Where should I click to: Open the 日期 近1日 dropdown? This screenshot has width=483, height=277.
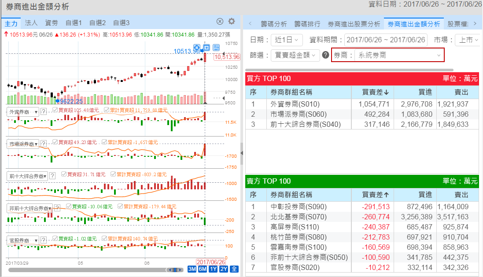tap(287, 40)
